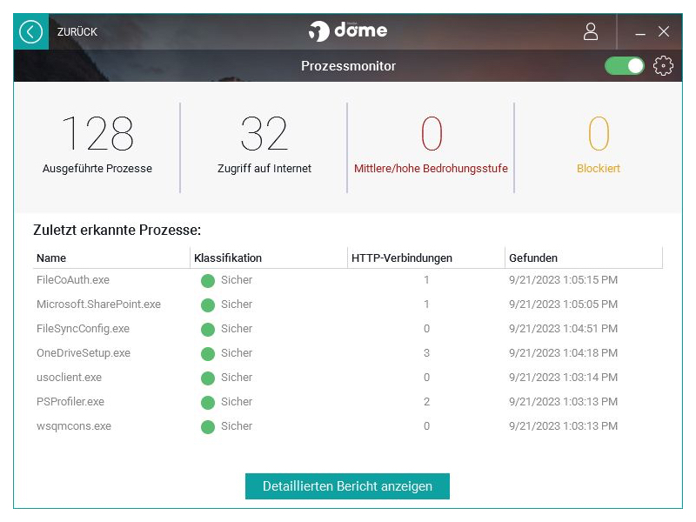Open the 32 Zugriff auf Internet stat

(264, 144)
